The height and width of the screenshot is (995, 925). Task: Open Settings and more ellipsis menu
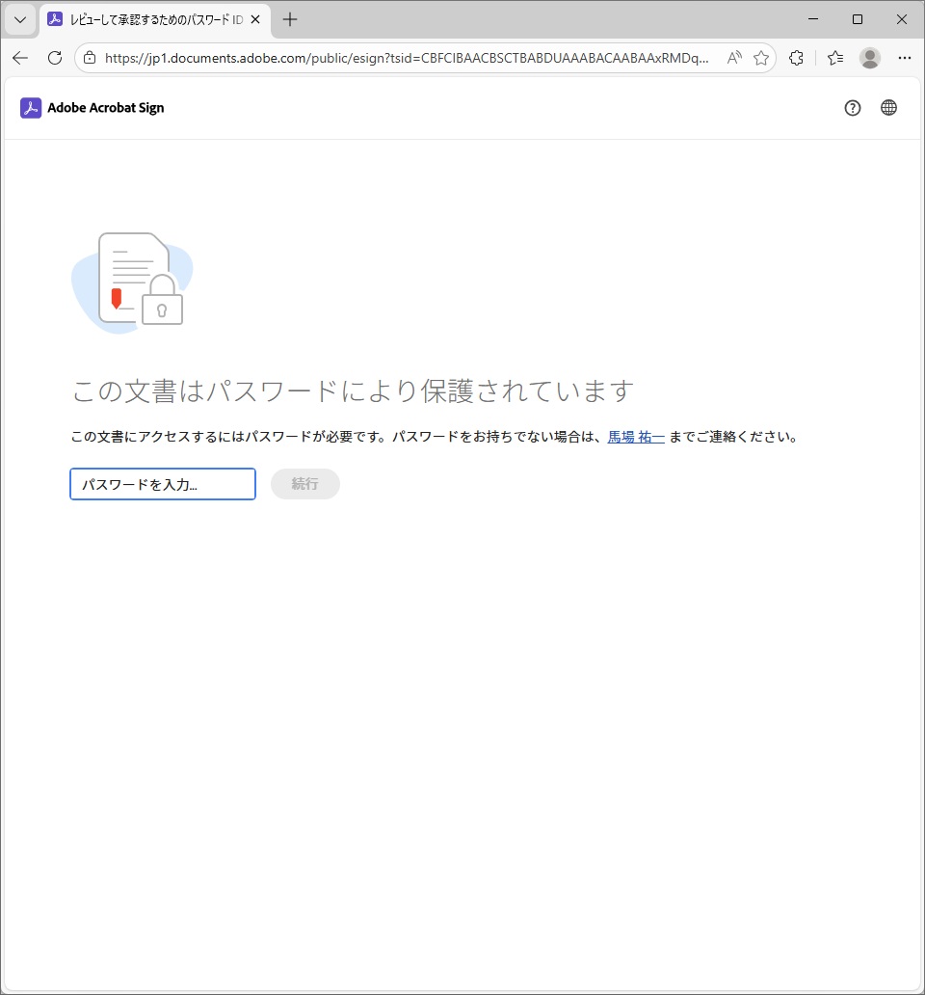click(x=904, y=58)
